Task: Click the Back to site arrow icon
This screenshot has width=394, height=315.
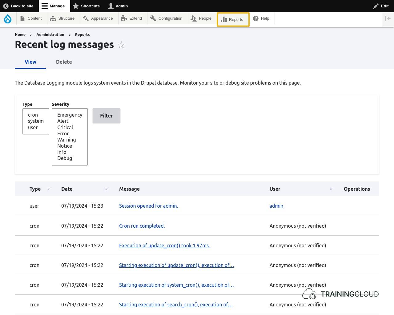Action: click(6, 6)
